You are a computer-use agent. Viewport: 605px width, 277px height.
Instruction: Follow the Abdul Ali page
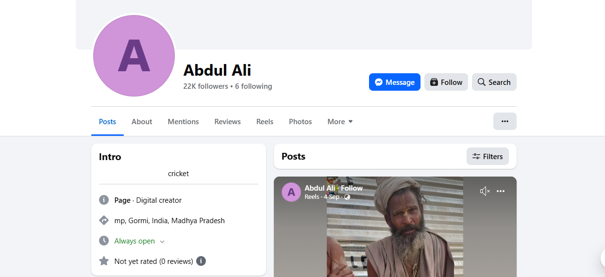click(x=446, y=82)
